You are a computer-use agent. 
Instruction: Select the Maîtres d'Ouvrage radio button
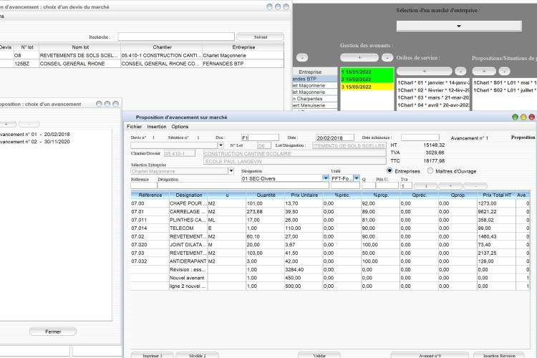pos(430,170)
